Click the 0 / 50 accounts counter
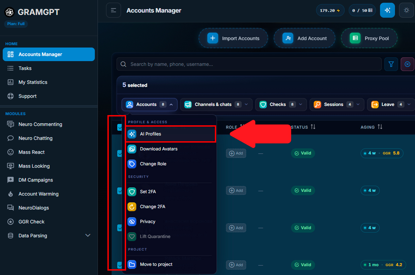Viewport: 415px width, 275px height. click(x=362, y=11)
